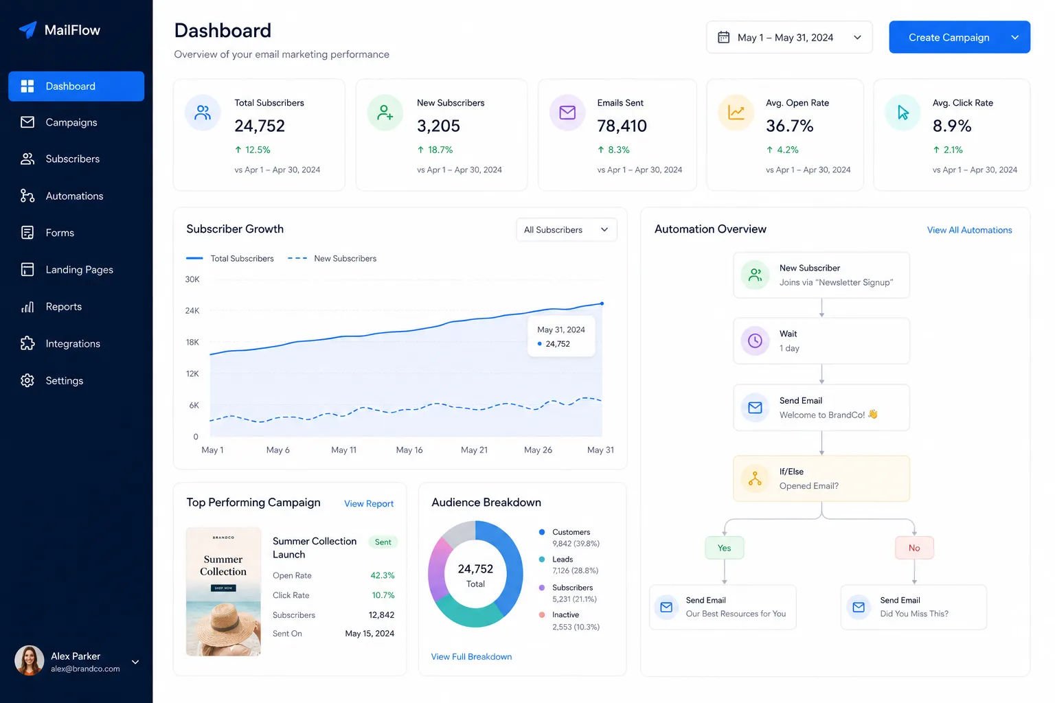Click the Forms document icon in sidebar
Viewport: 1055px width, 703px height.
[27, 233]
